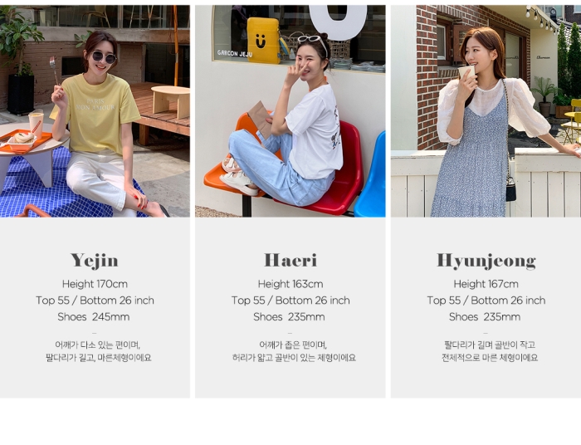The width and height of the screenshot is (581, 445).
Task: Select the Haeri model name heading
Action: click(x=290, y=260)
